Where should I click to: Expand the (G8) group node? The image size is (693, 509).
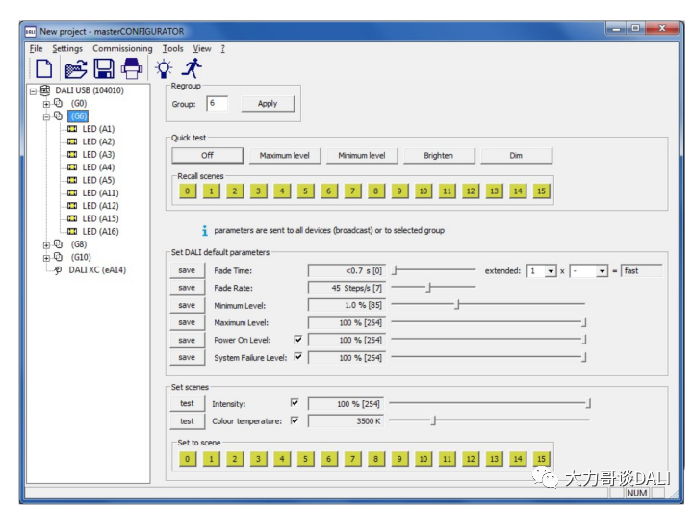[x=45, y=244]
